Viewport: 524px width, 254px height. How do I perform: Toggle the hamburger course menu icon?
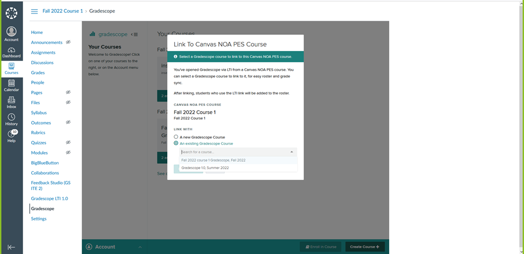coord(34,11)
